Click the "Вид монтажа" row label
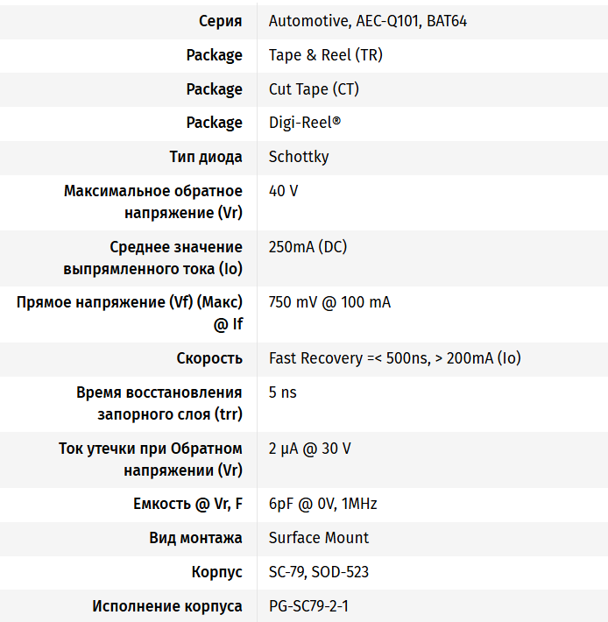The image size is (608, 622). [195, 538]
